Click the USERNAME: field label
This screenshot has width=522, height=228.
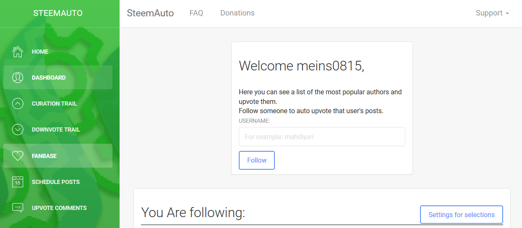pos(254,121)
